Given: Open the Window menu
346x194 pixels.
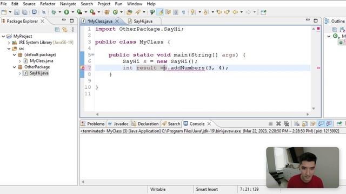Looking at the screenshot, I should tap(135, 4).
